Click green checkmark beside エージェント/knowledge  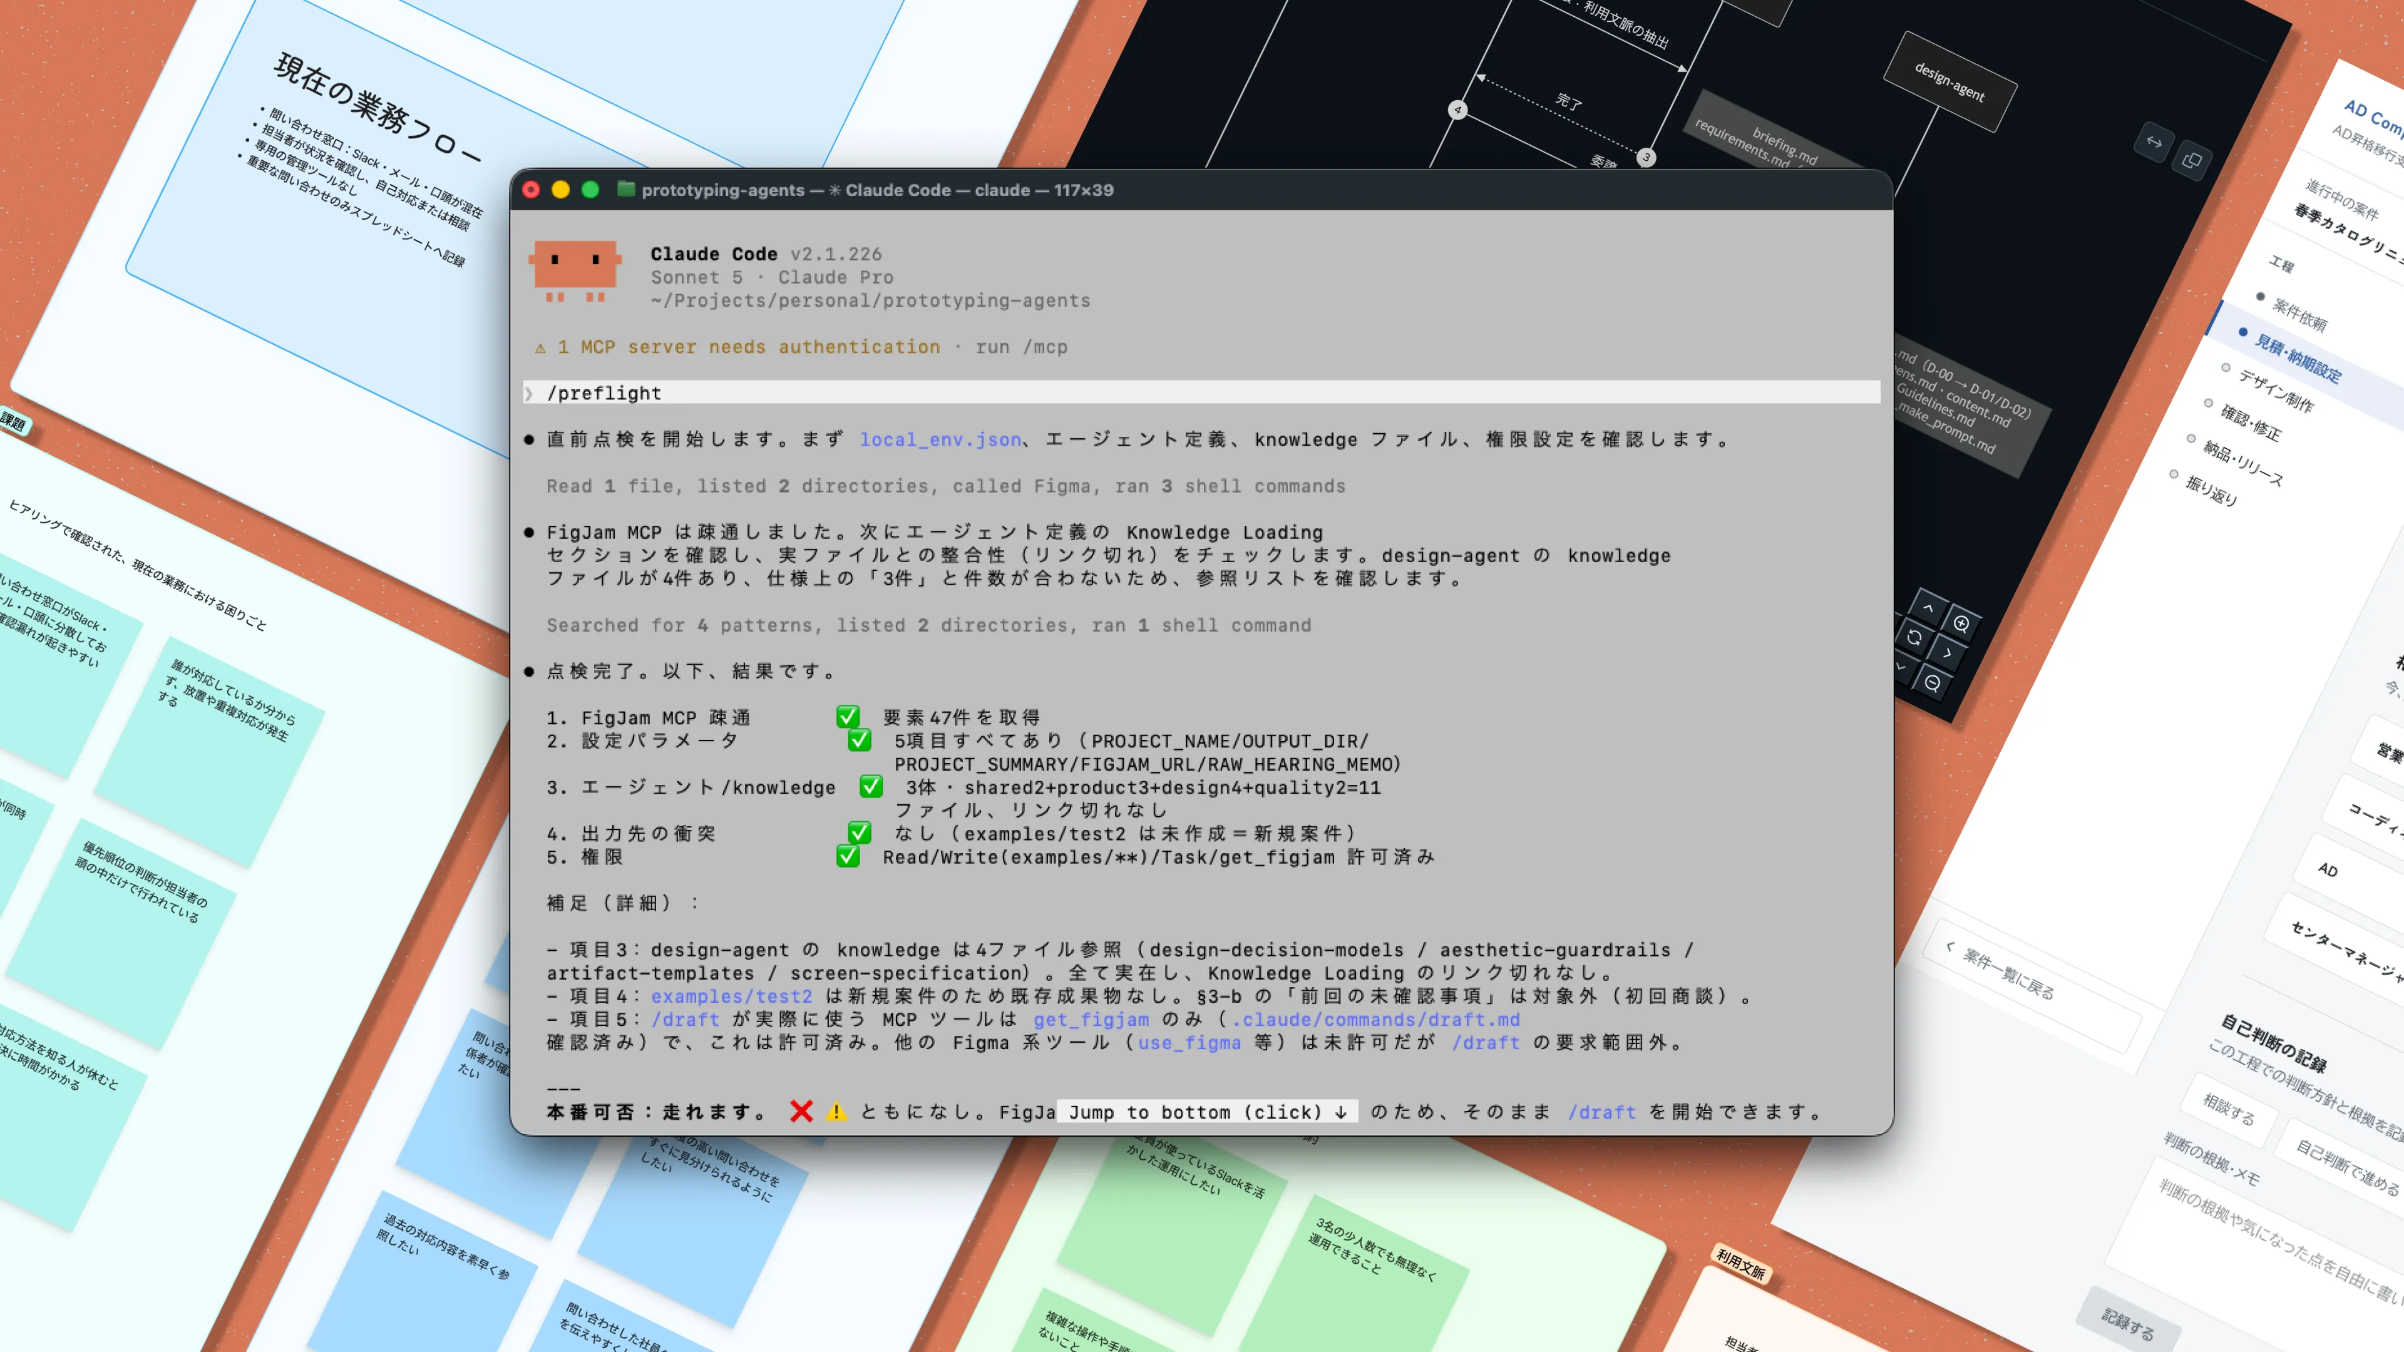(x=871, y=787)
